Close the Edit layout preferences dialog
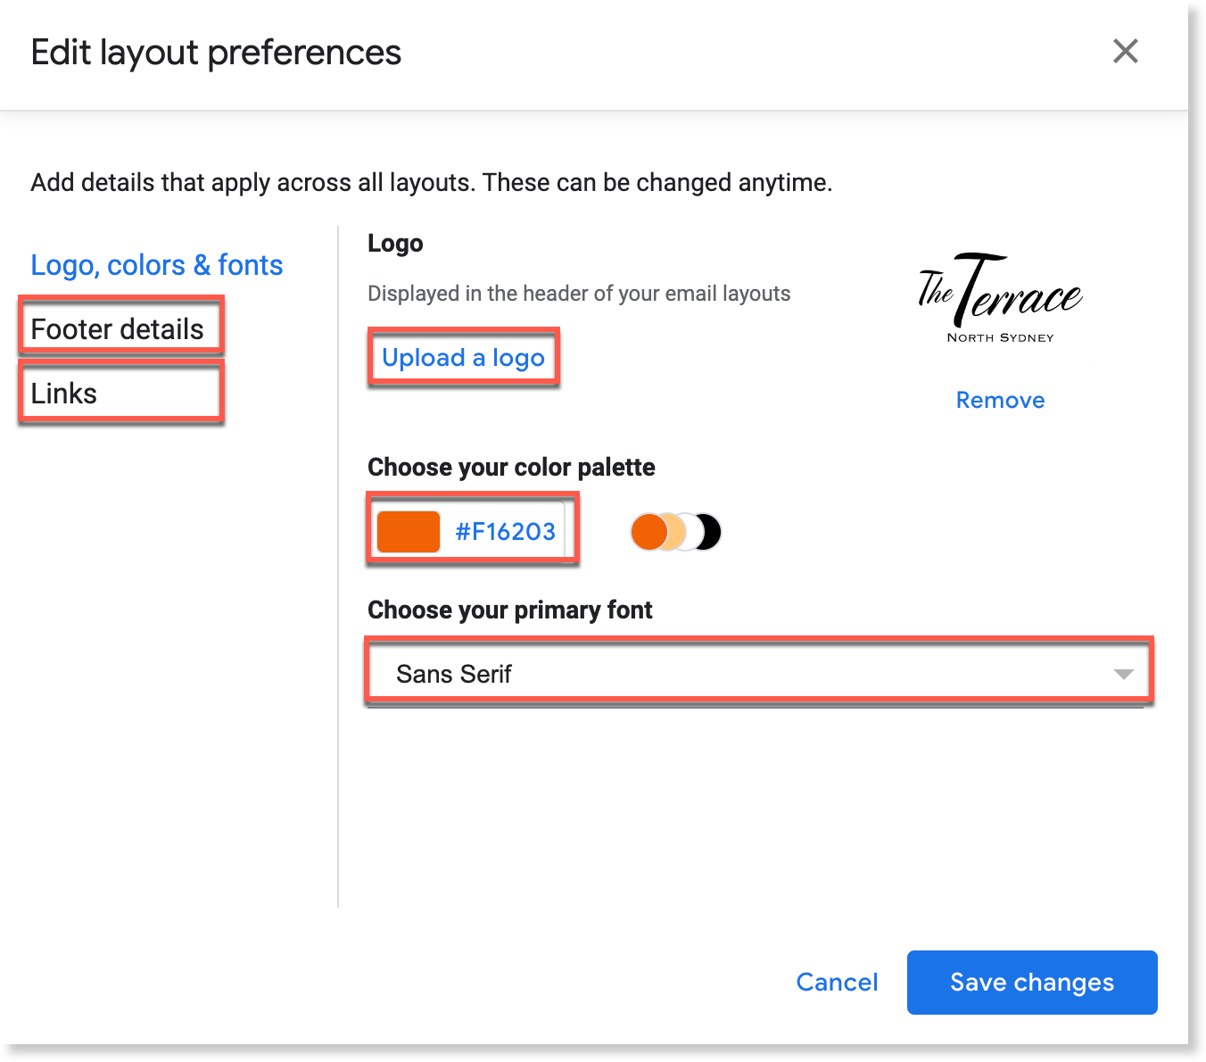This screenshot has width=1206, height=1062. [1126, 53]
